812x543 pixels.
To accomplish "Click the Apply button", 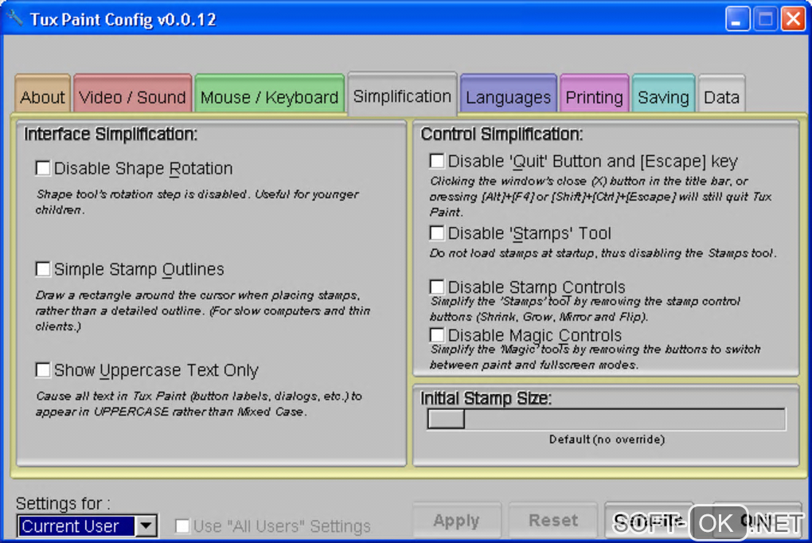I will [457, 520].
